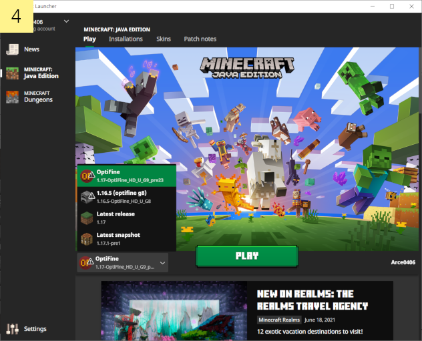This screenshot has width=422, height=341.
Task: Open the Realms Travel Agency news headline
Action: point(312,300)
